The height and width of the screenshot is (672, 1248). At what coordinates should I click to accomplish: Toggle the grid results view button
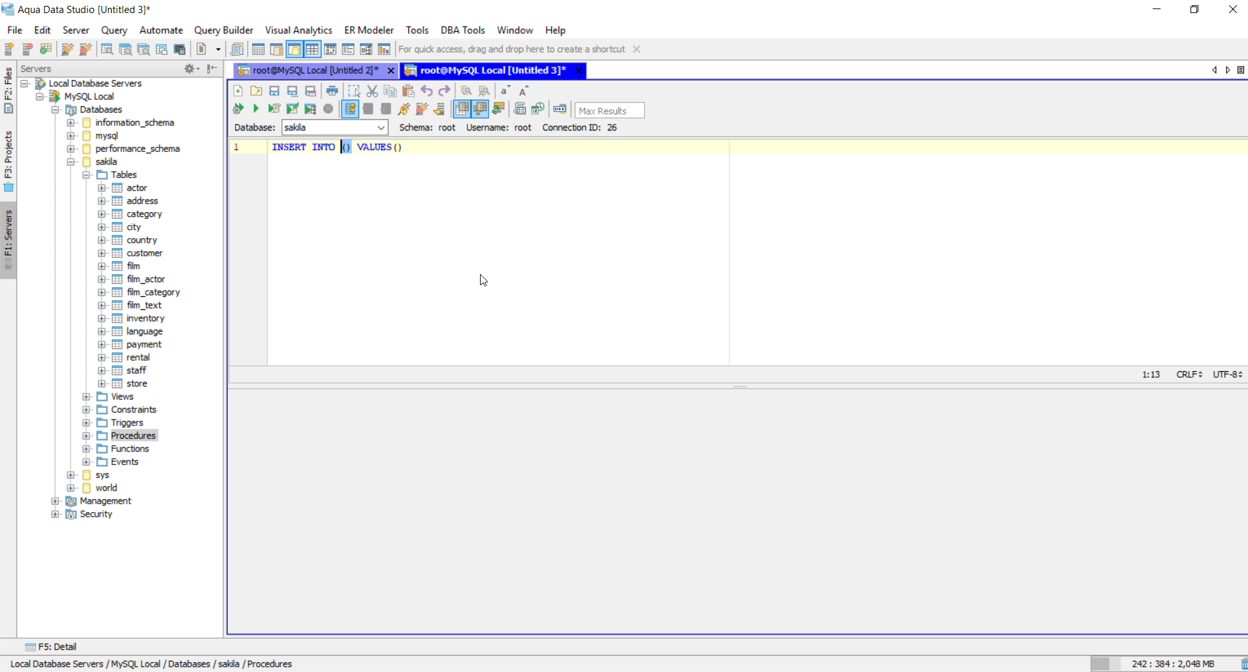pyautogui.click(x=462, y=109)
